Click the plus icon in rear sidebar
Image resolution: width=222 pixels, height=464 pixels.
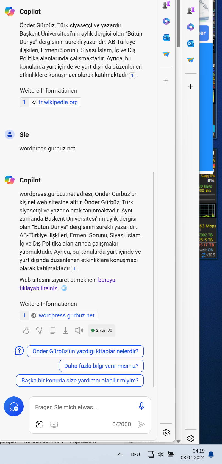[x=190, y=87]
